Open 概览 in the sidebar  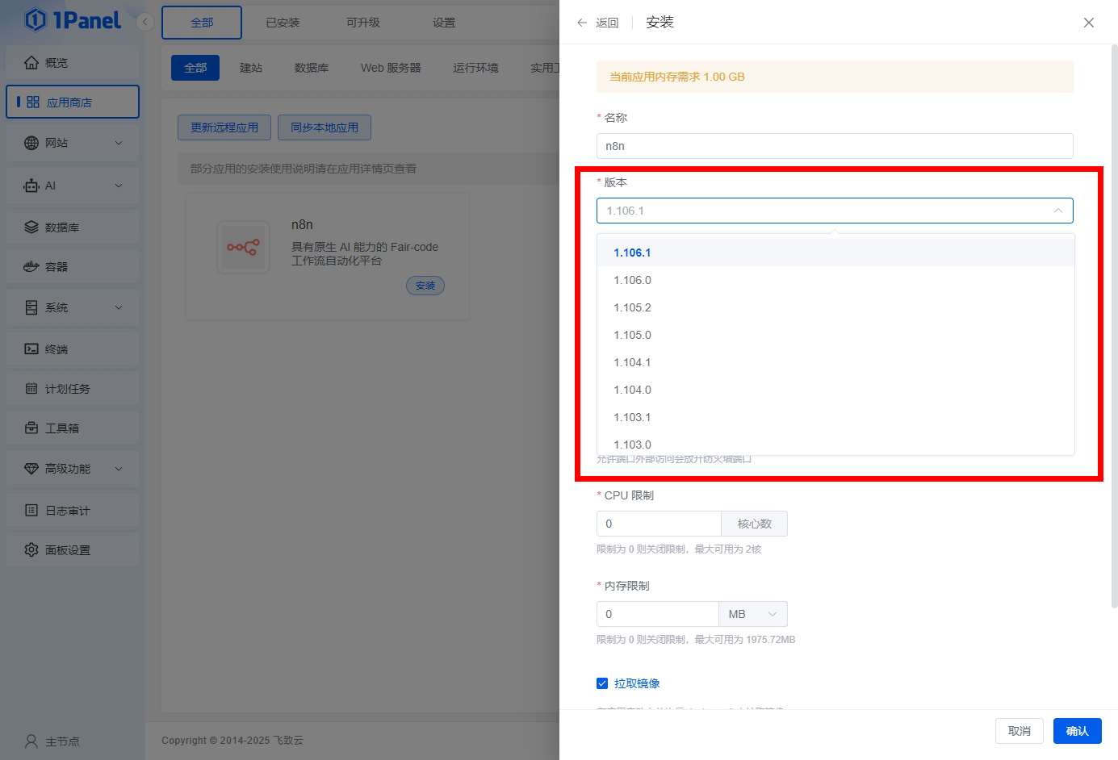pos(73,62)
